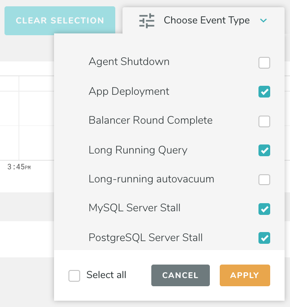Viewport: 290px width, 307px height.
Task: Toggle the Select all checkbox
Action: point(74,276)
